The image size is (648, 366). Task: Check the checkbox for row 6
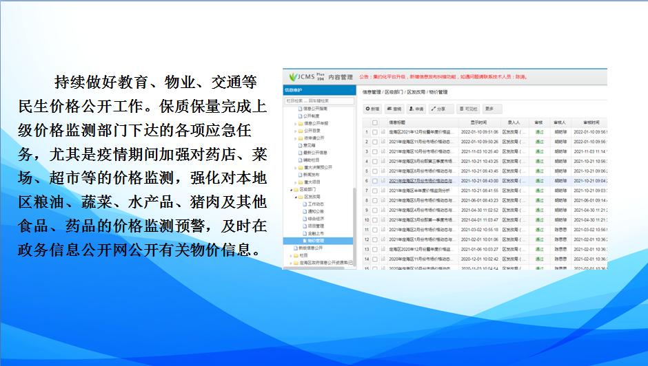point(374,181)
